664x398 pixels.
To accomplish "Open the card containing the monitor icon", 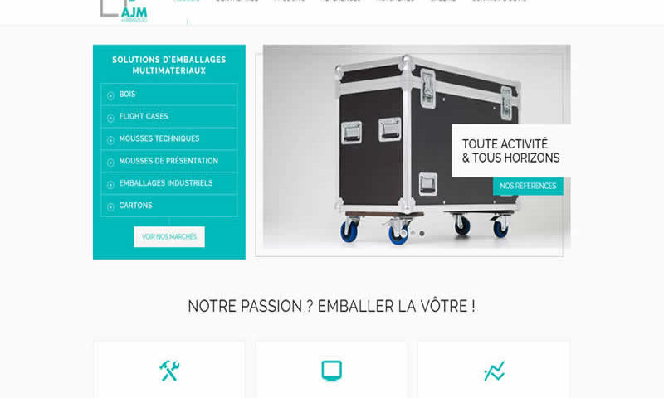I will (x=331, y=370).
